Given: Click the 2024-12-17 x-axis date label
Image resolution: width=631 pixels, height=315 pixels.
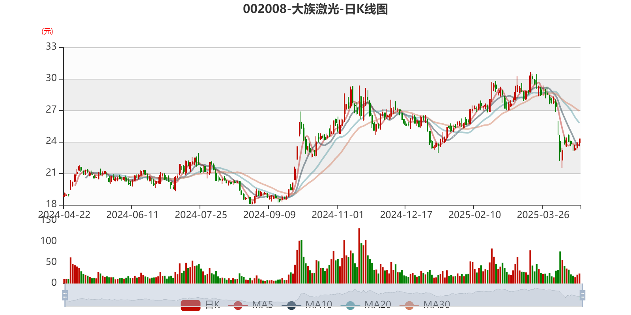Looking at the screenshot, I should point(406,215).
